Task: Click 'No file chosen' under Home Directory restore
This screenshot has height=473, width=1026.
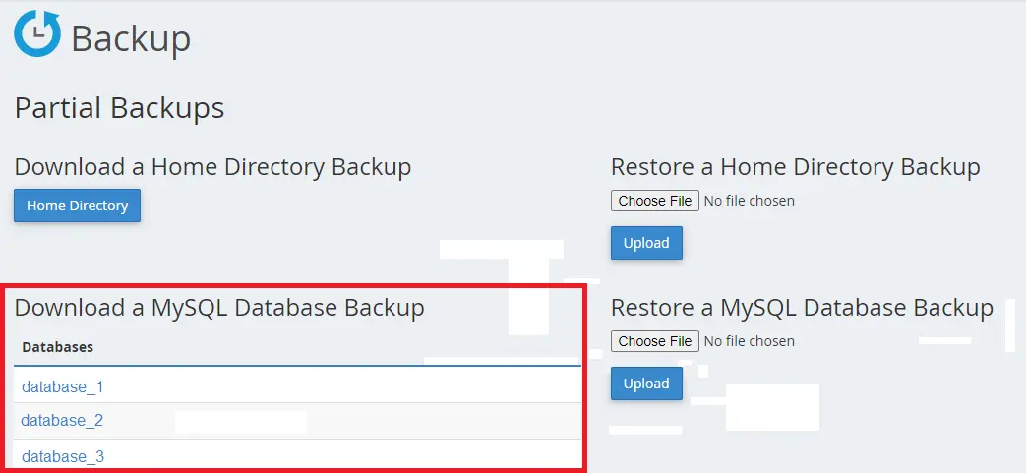Action: point(750,201)
